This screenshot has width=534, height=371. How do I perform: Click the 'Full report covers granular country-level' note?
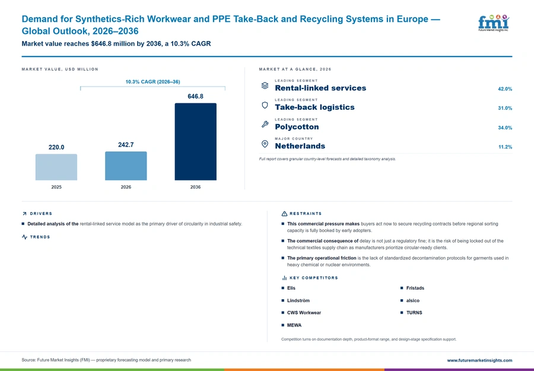(x=328, y=159)
